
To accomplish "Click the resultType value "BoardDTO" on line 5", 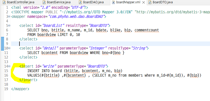I will click(x=98, y=26).
